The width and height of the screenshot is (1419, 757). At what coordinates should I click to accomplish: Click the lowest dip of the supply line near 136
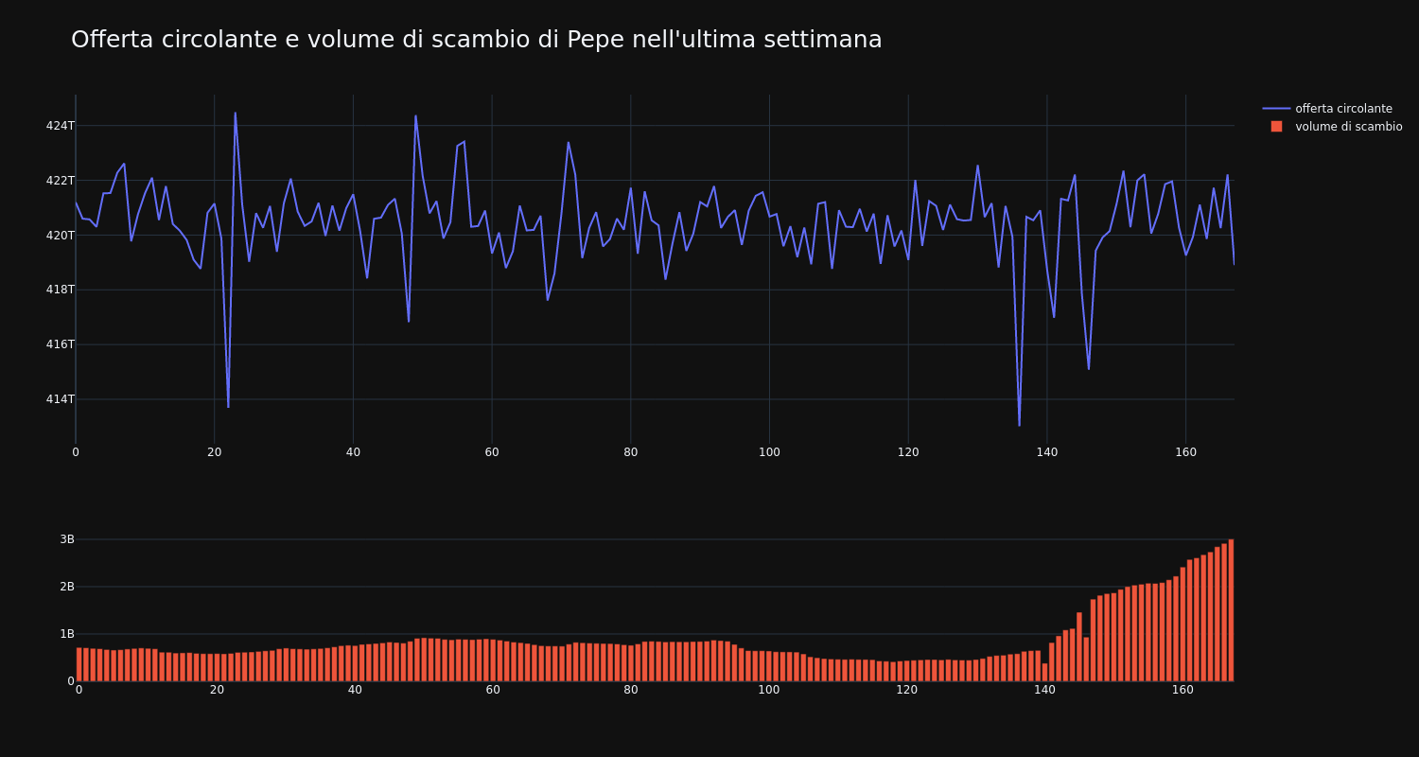pos(1019,425)
